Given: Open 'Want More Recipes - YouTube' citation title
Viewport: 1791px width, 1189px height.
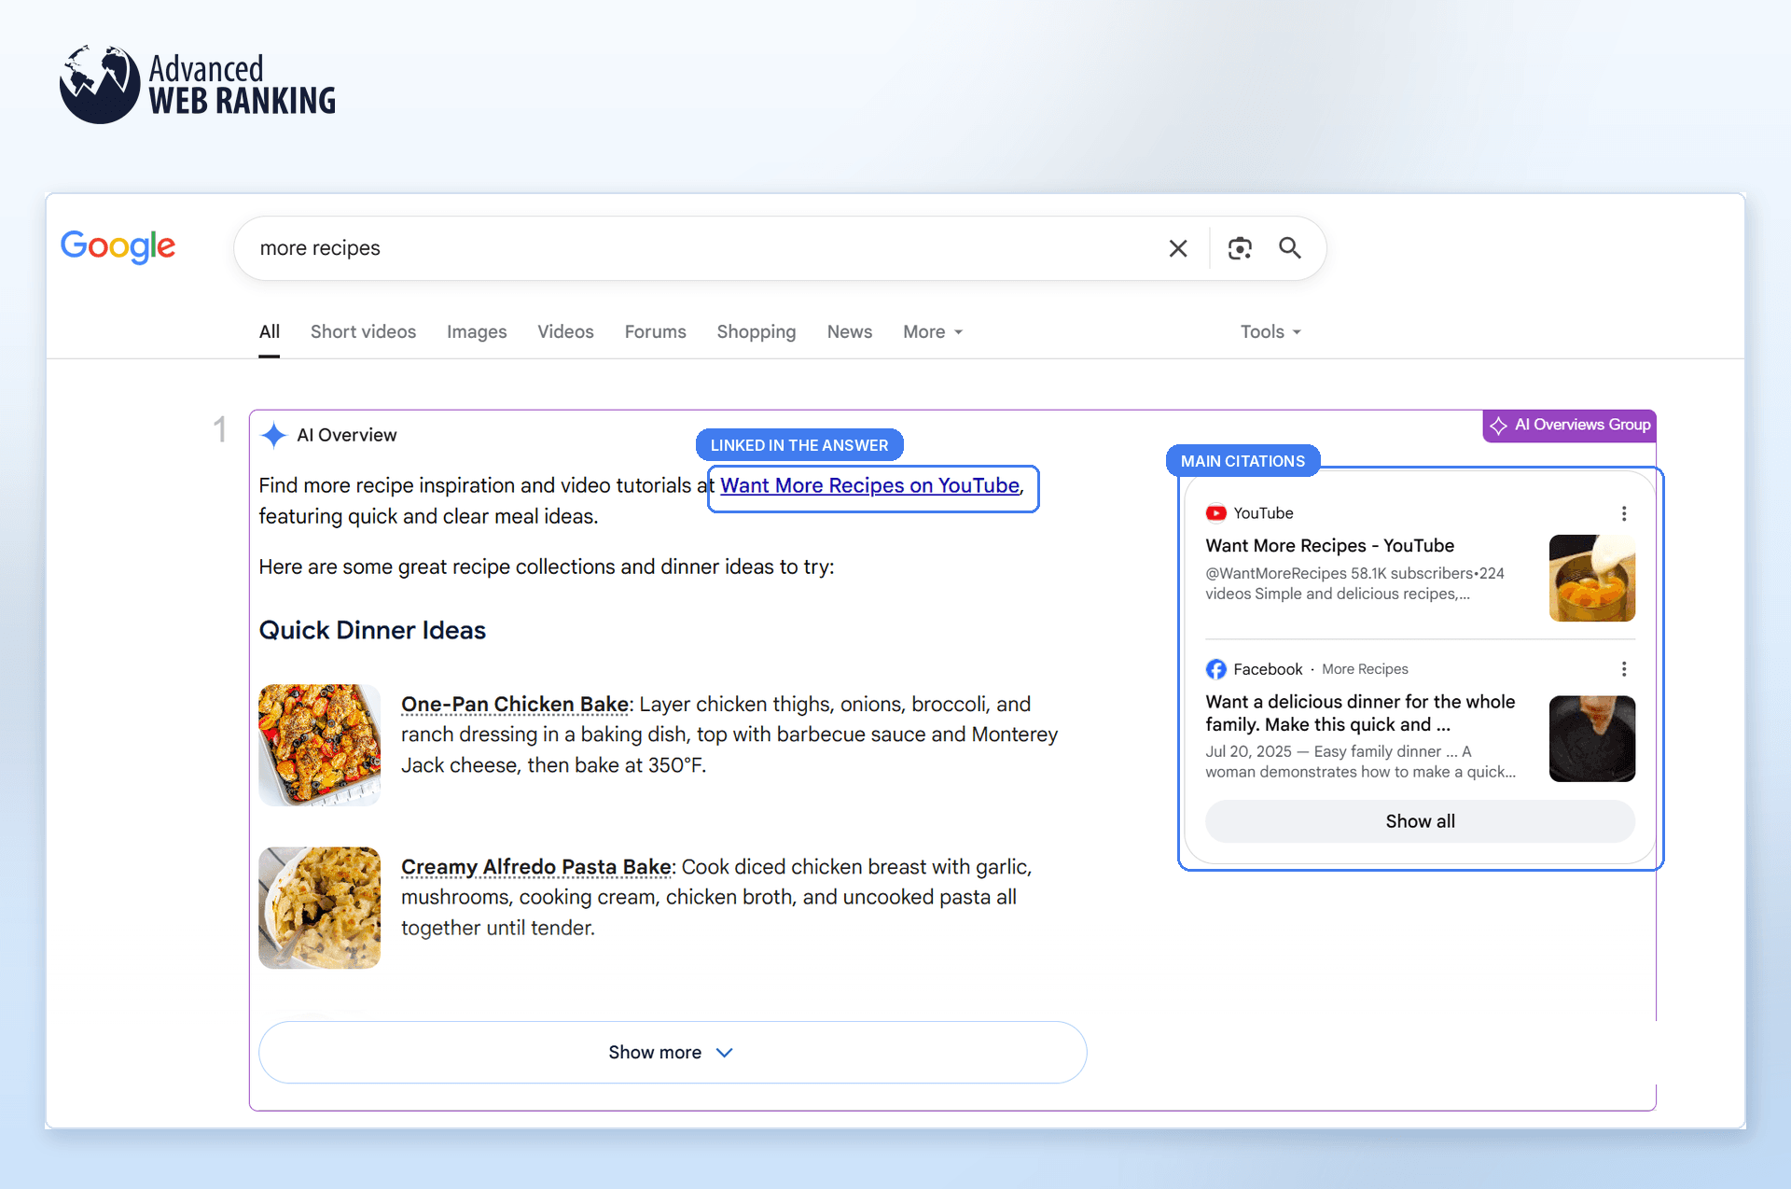Looking at the screenshot, I should [x=1330, y=546].
